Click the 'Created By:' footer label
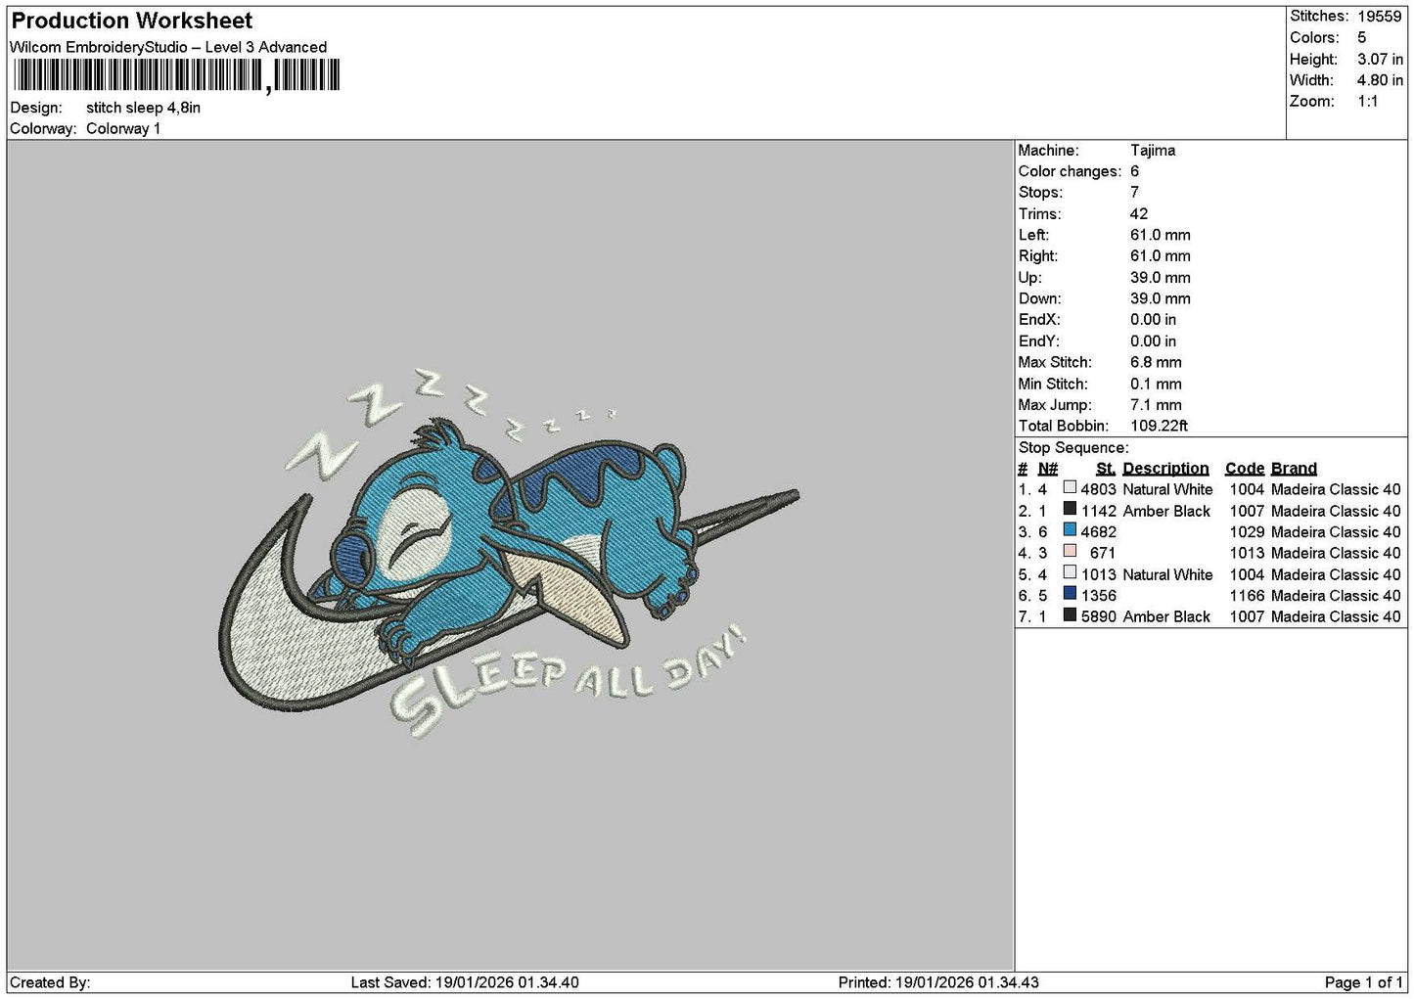The width and height of the screenshot is (1414, 999). coord(50,983)
